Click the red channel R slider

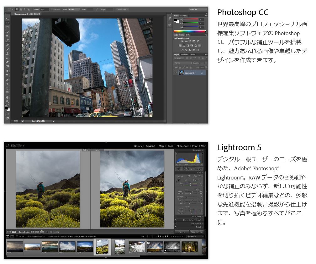(191, 19)
